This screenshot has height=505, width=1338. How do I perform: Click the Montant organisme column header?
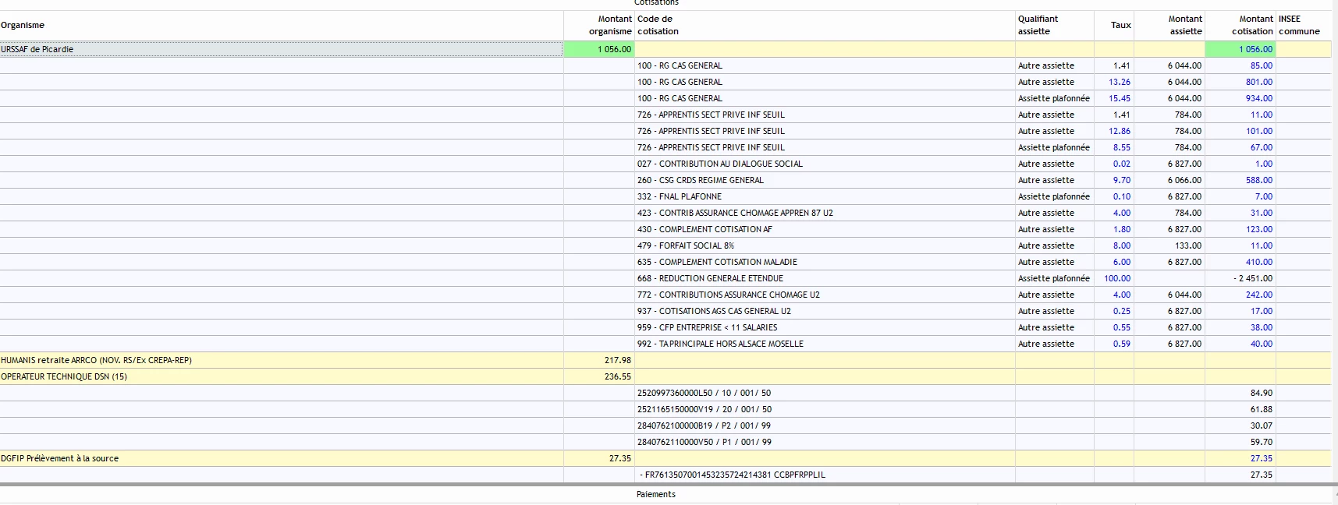coord(599,26)
